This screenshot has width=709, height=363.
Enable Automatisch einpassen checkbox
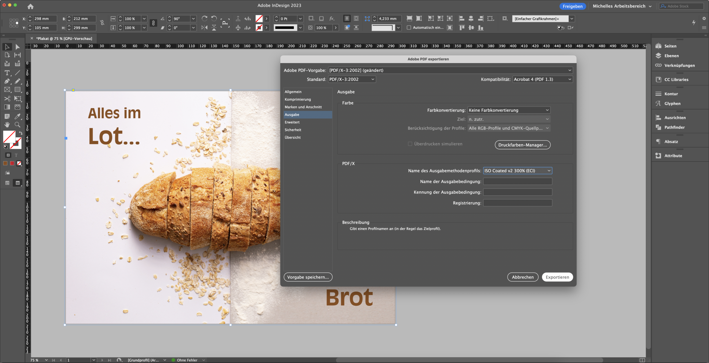409,28
